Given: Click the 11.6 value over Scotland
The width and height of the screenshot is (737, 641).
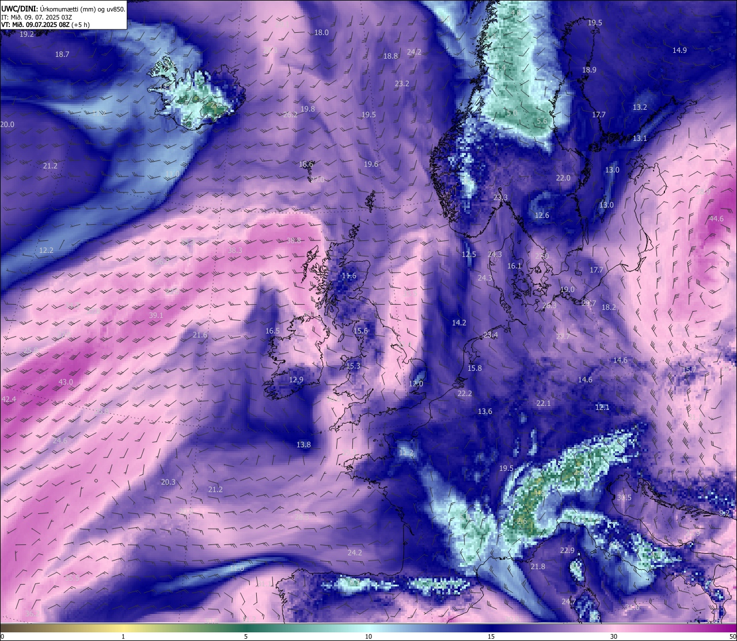Looking at the screenshot, I should tap(349, 277).
